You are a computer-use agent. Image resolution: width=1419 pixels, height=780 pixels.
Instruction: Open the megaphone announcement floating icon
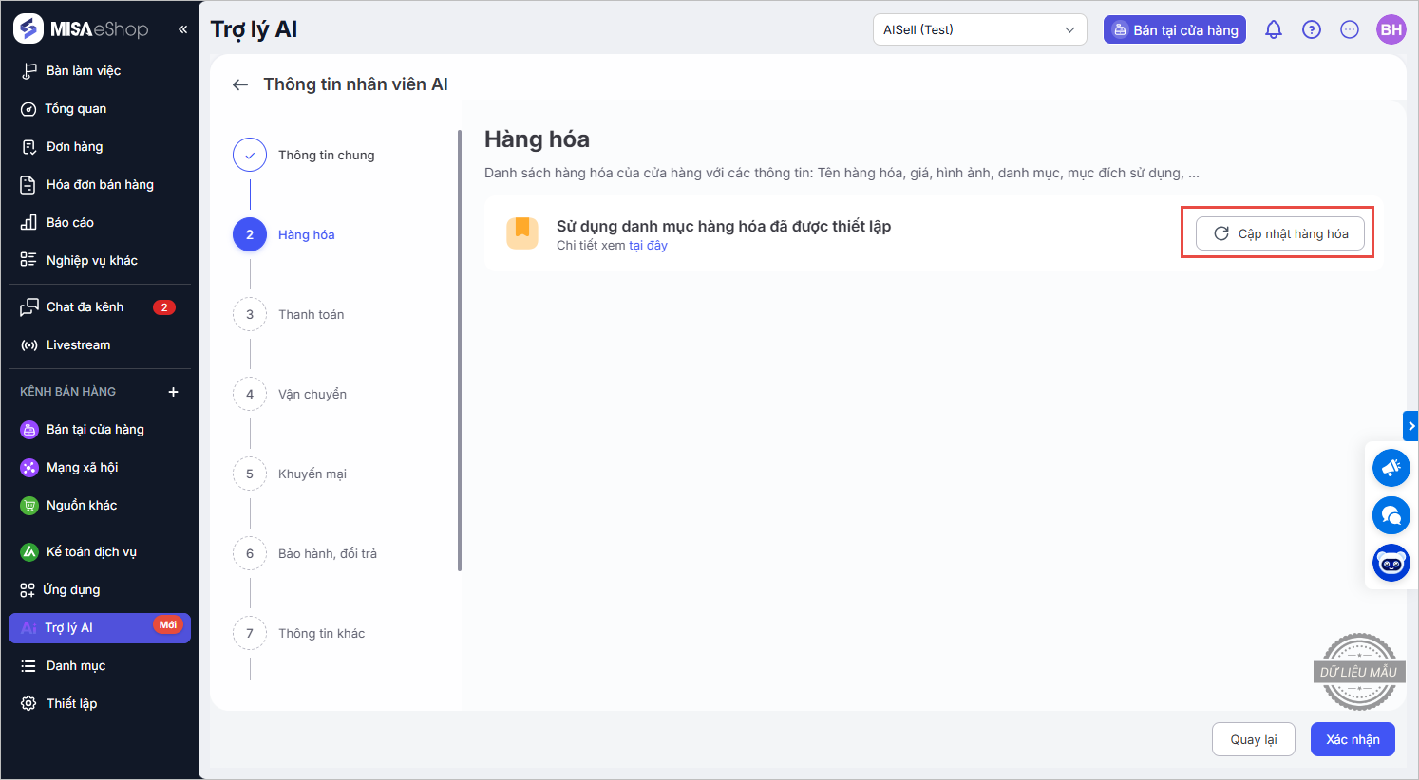point(1391,468)
